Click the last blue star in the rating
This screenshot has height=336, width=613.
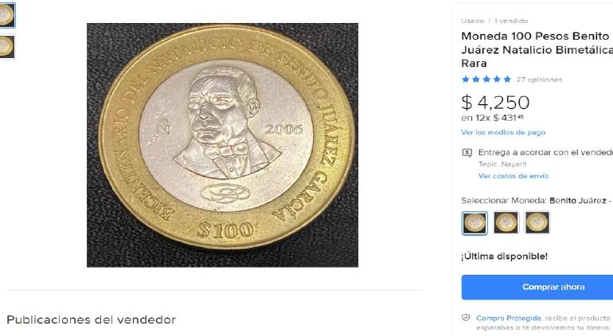tap(507, 79)
